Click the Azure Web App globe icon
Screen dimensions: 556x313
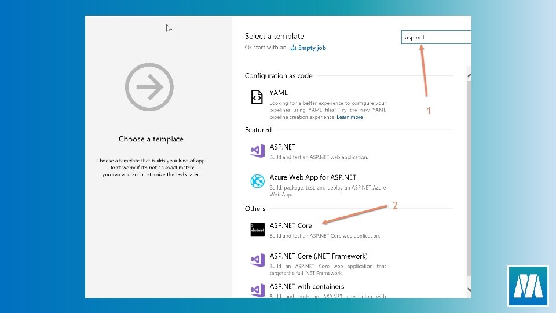[257, 181]
